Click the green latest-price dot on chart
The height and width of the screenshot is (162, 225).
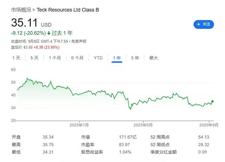212,102
